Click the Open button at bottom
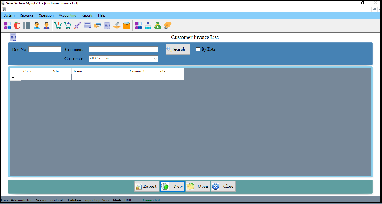Screen dimensions: 382x204 198,186
